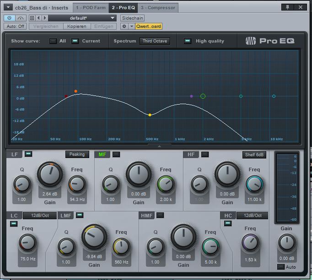Click the HMF frequency value 5.00 k
Image resolution: width=312 pixels, height=280 pixels.
(211, 262)
